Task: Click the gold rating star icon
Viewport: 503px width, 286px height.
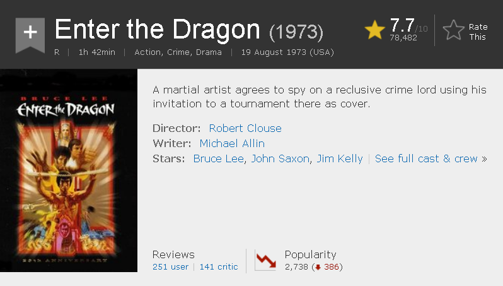Action: coord(374,30)
